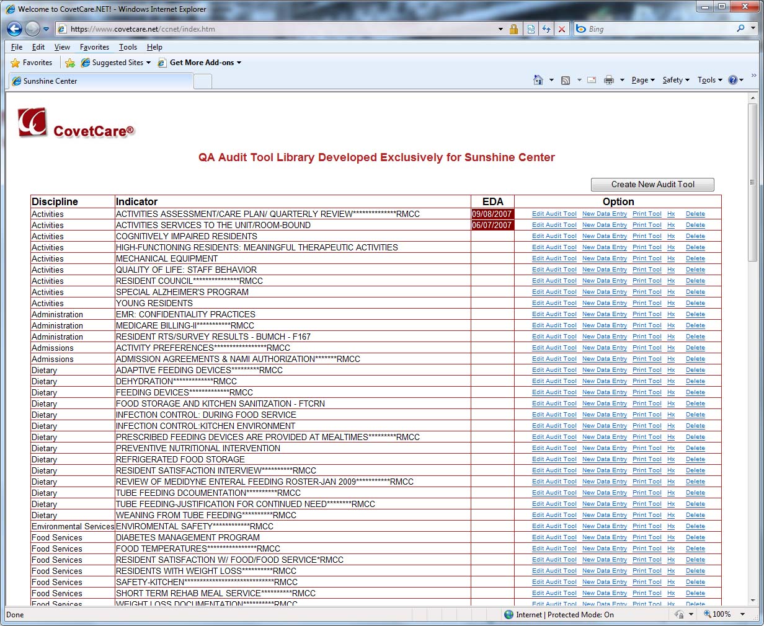This screenshot has height=626, width=764.
Task: Open New Data Entry for Mechanical Equipment
Action: coord(604,258)
